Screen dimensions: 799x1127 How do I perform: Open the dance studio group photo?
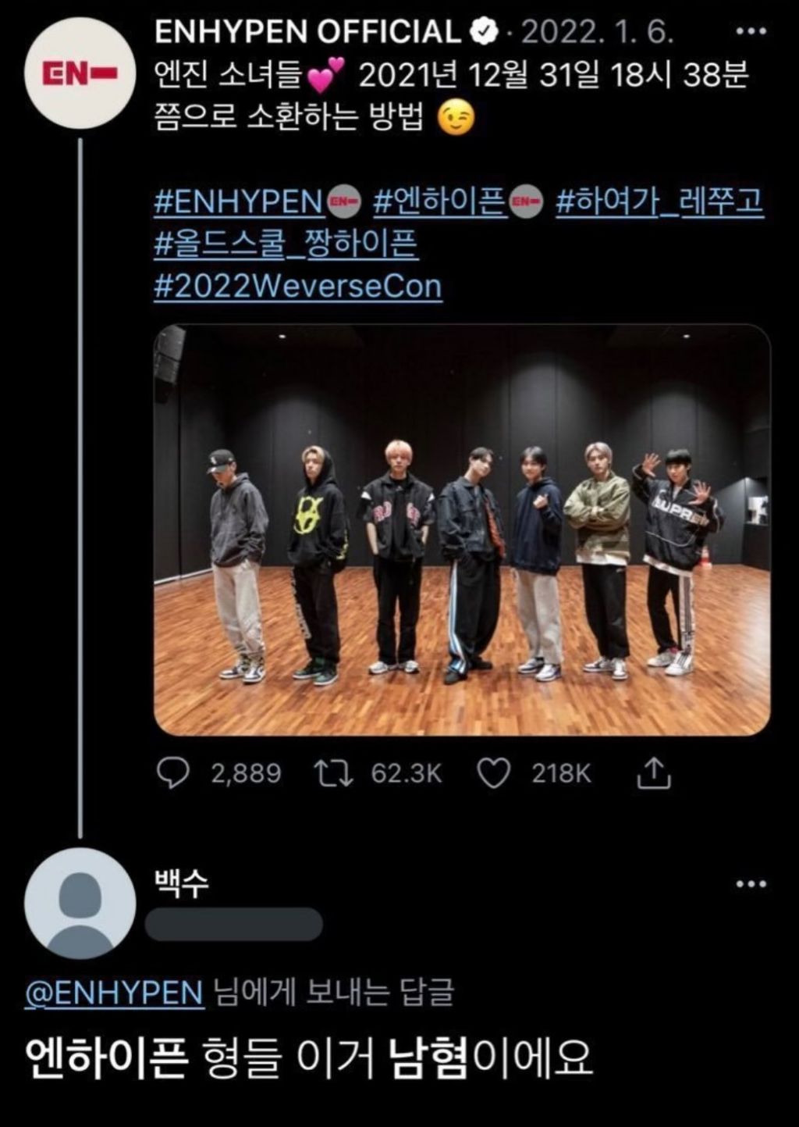point(462,530)
